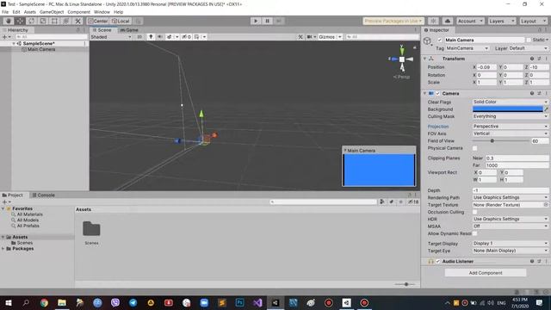The height and width of the screenshot is (310, 551).
Task: Click Add Component button
Action: tap(486, 273)
